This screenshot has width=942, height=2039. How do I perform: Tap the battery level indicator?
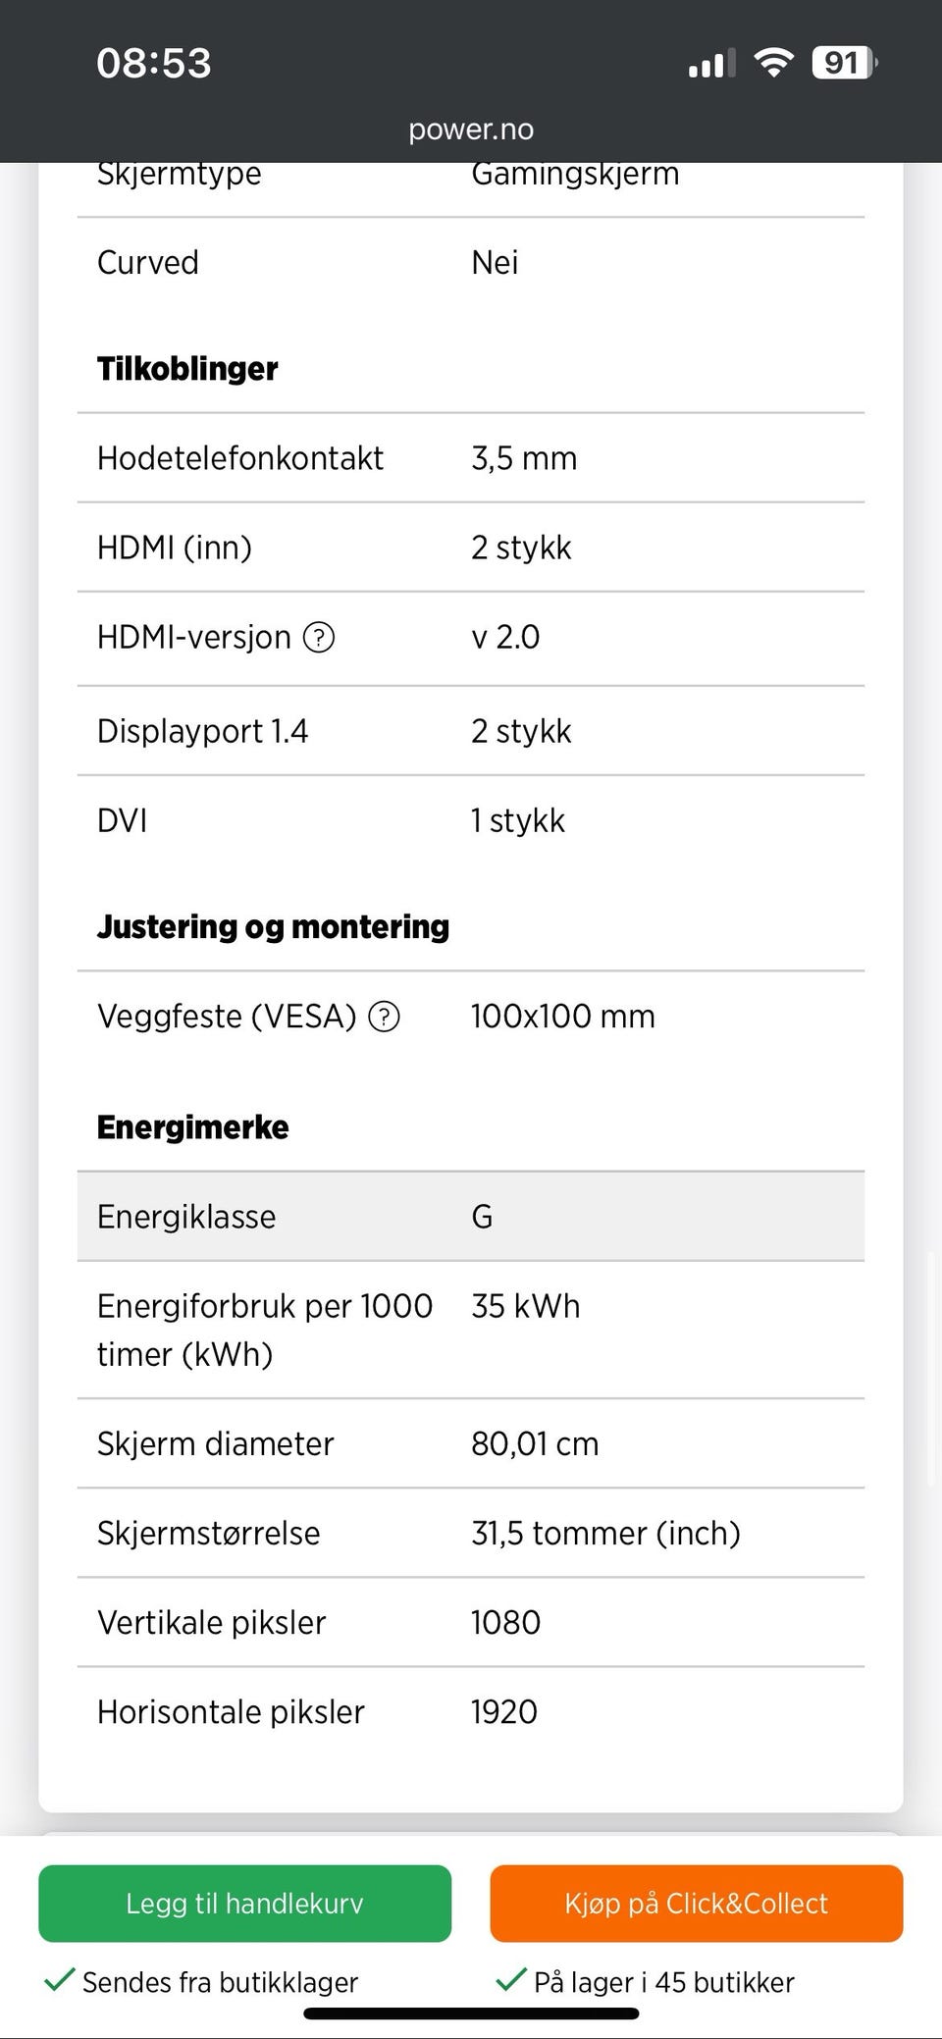pyautogui.click(x=843, y=63)
